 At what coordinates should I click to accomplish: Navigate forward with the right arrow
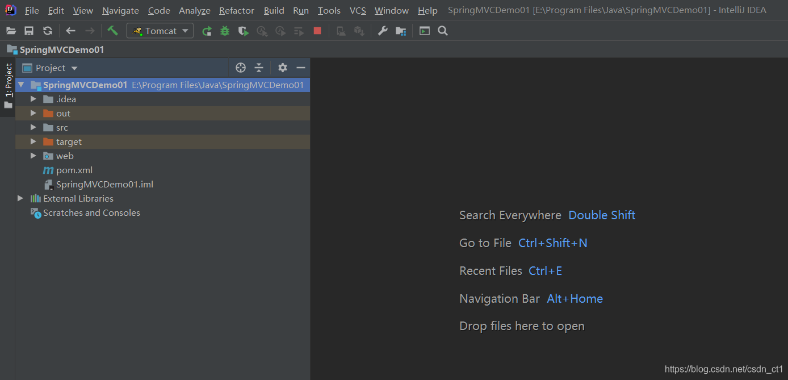[90, 31]
